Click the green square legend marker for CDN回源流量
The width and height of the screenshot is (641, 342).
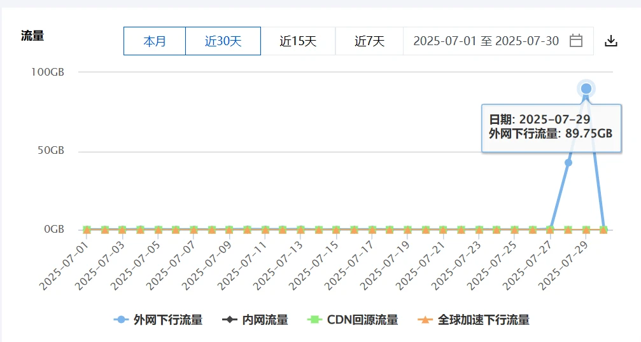pyautogui.click(x=313, y=320)
